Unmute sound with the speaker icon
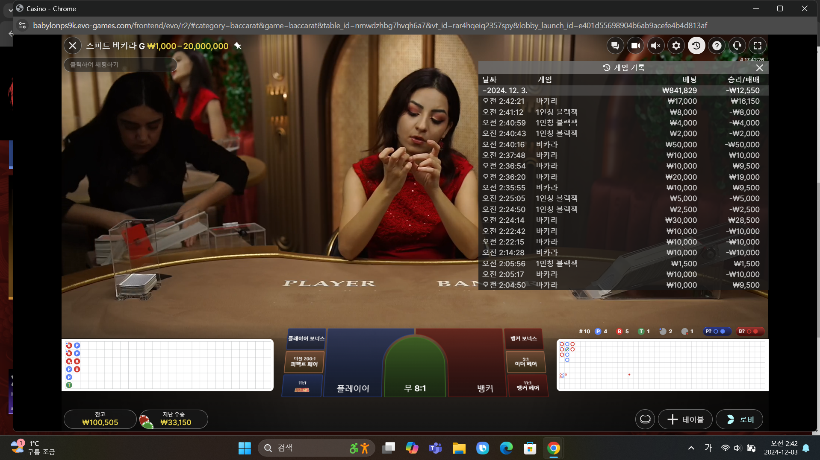 (x=656, y=46)
